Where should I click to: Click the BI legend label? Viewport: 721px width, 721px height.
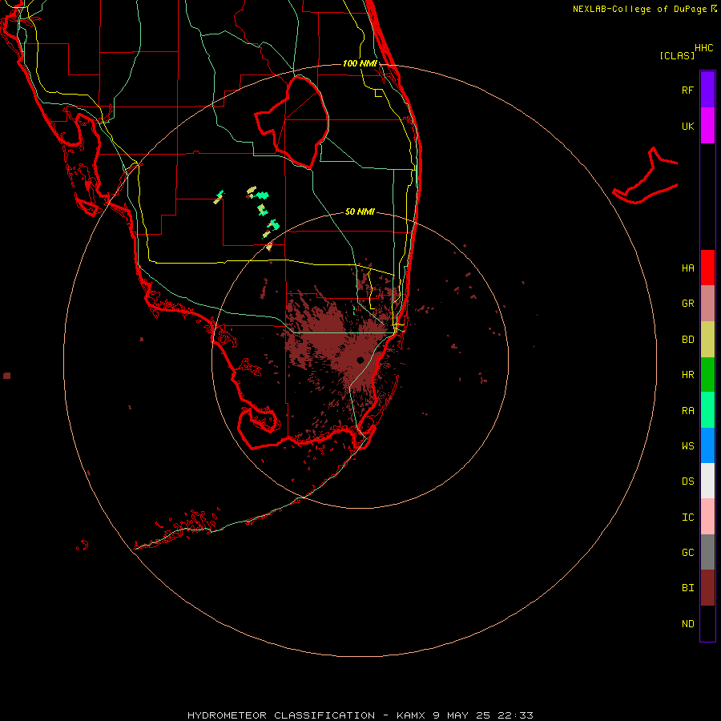(x=687, y=588)
